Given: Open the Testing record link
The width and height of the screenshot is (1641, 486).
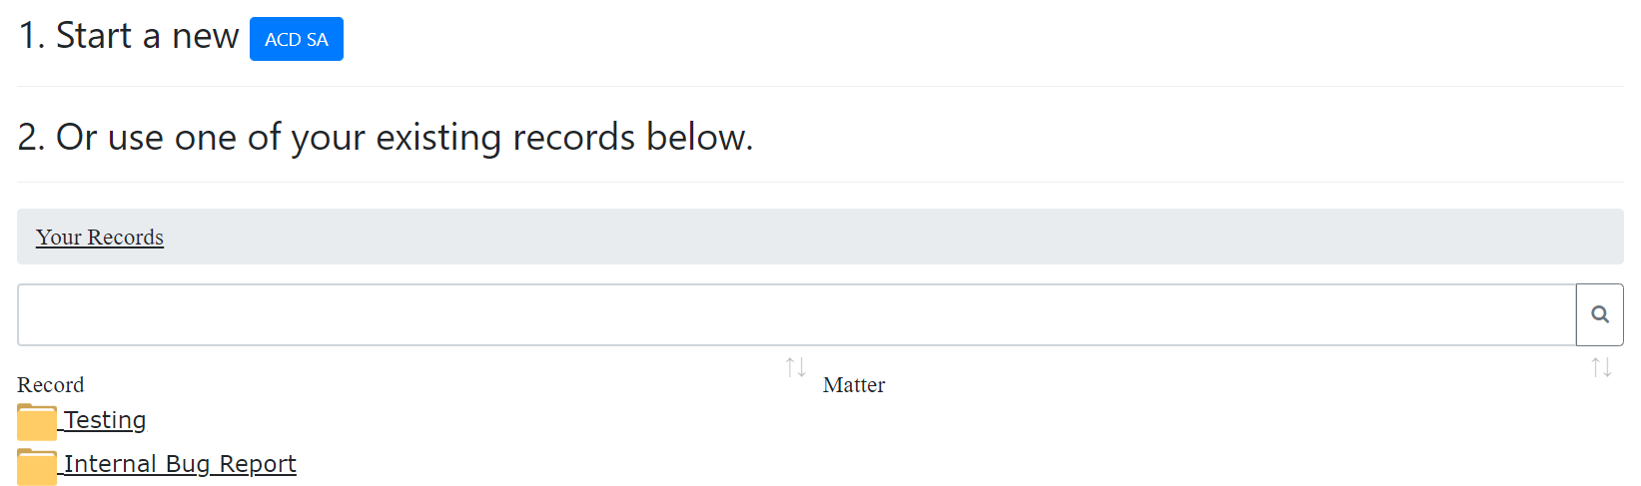Looking at the screenshot, I should tap(105, 420).
